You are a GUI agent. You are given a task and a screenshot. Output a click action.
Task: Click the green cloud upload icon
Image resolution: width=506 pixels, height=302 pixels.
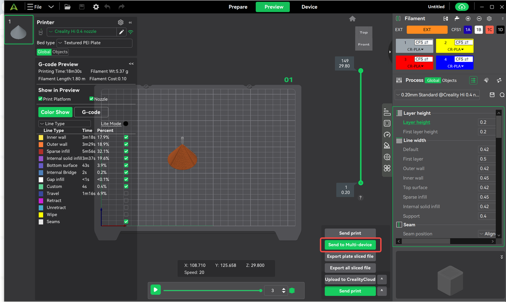(x=462, y=7)
